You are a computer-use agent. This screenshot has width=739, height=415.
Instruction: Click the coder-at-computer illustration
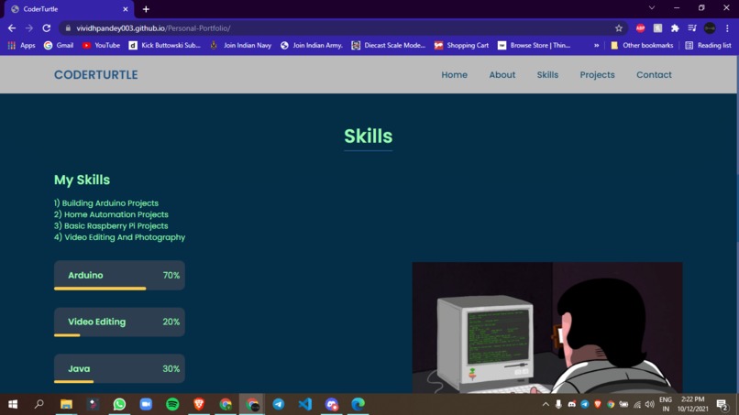click(x=547, y=328)
